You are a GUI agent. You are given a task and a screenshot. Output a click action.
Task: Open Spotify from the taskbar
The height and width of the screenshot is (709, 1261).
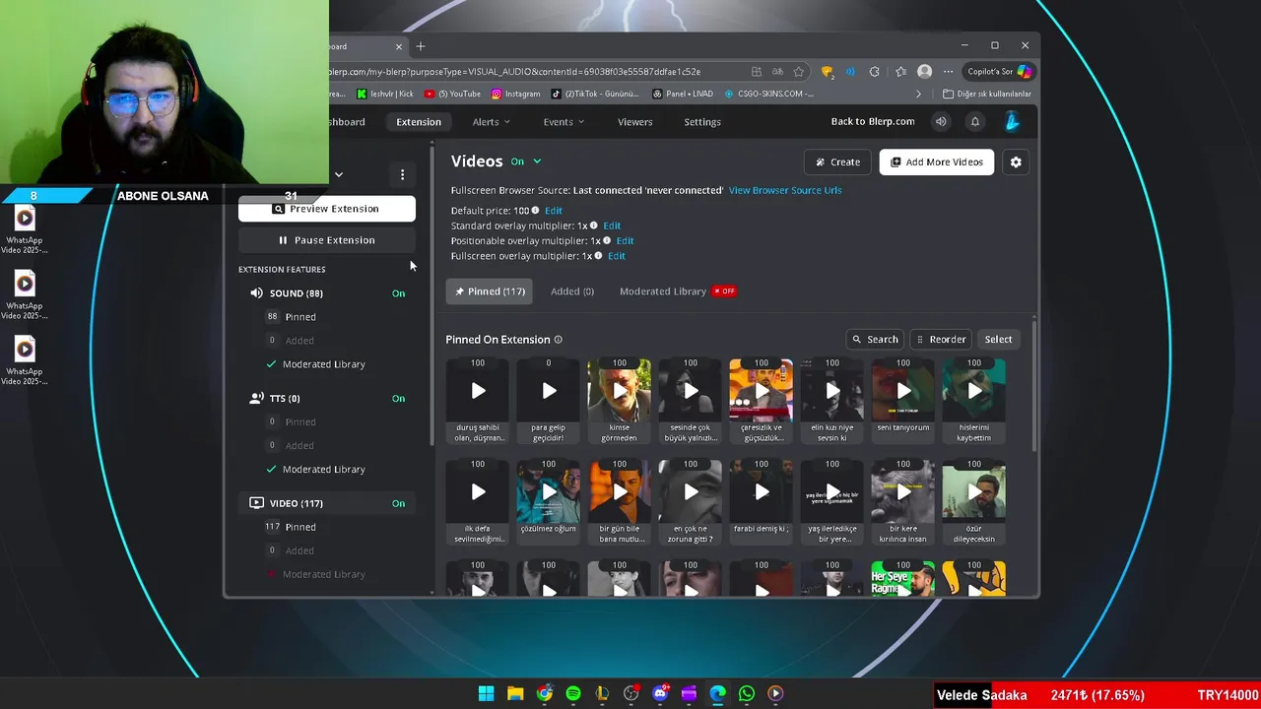coord(573,693)
